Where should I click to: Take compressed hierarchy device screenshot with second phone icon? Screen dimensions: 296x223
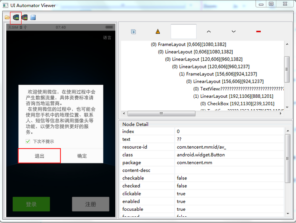coord(25,17)
